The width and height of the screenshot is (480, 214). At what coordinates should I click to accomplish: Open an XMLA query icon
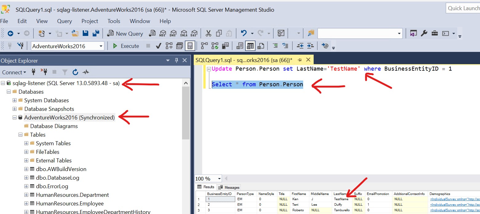(x=184, y=33)
